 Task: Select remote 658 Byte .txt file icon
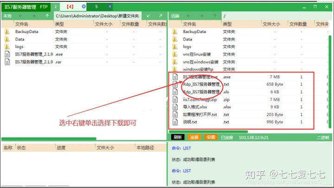click(x=175, y=84)
